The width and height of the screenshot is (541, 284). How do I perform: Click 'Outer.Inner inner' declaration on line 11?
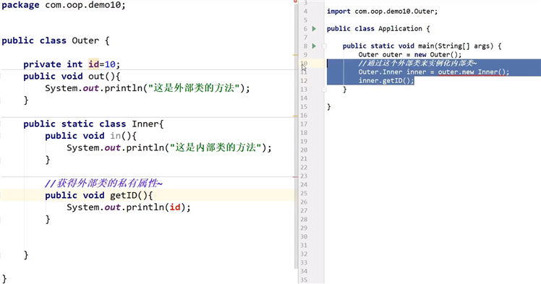coord(392,72)
